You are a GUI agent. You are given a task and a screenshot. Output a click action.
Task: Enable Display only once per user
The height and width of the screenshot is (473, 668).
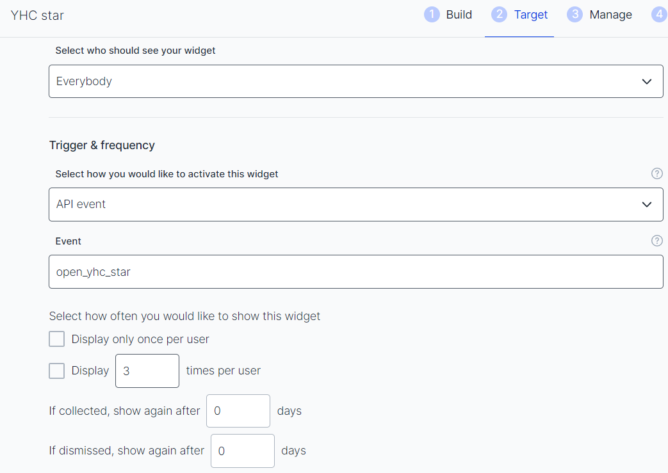[57, 339]
